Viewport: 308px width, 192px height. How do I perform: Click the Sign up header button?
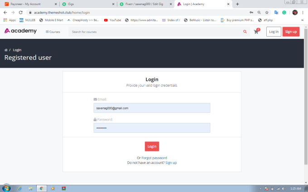(x=291, y=32)
